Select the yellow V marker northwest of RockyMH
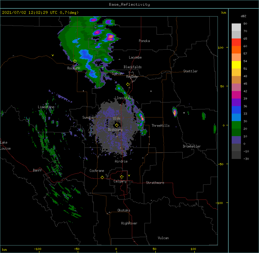The height and width of the screenshot is (253, 259). click(53, 55)
